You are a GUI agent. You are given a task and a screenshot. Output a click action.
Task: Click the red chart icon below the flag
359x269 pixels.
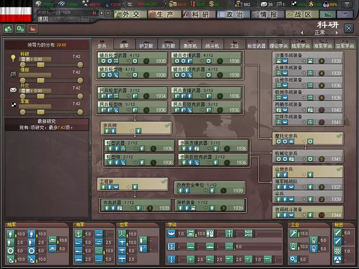pyautogui.click(x=32, y=29)
